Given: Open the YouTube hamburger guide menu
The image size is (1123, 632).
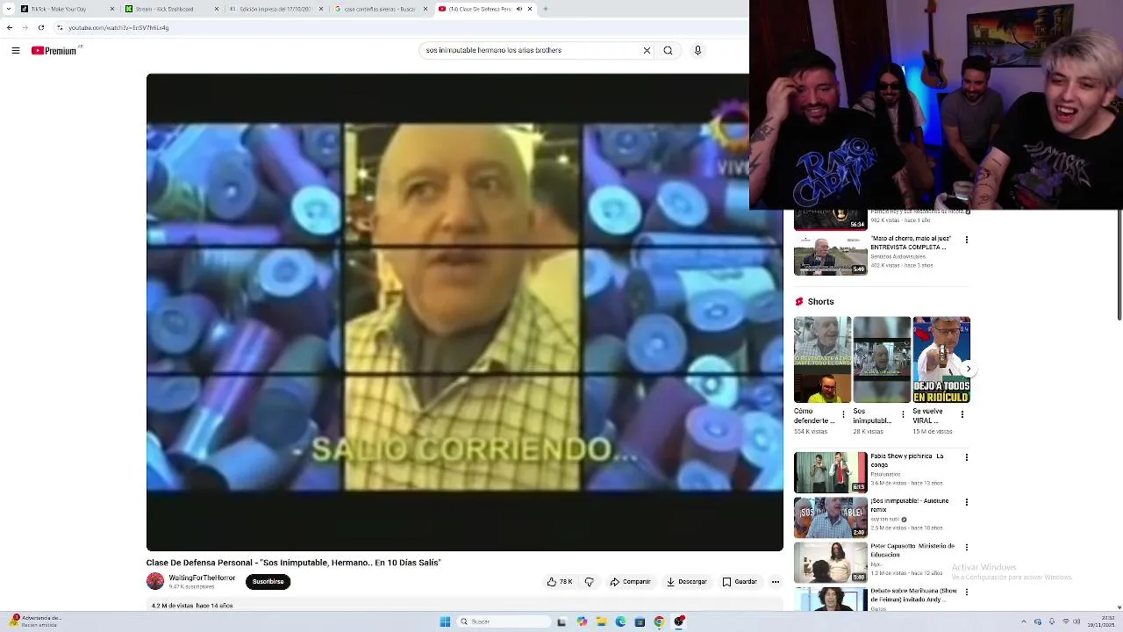Looking at the screenshot, I should 16,51.
